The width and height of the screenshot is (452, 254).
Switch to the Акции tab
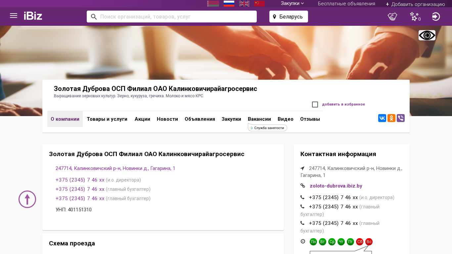point(142,119)
